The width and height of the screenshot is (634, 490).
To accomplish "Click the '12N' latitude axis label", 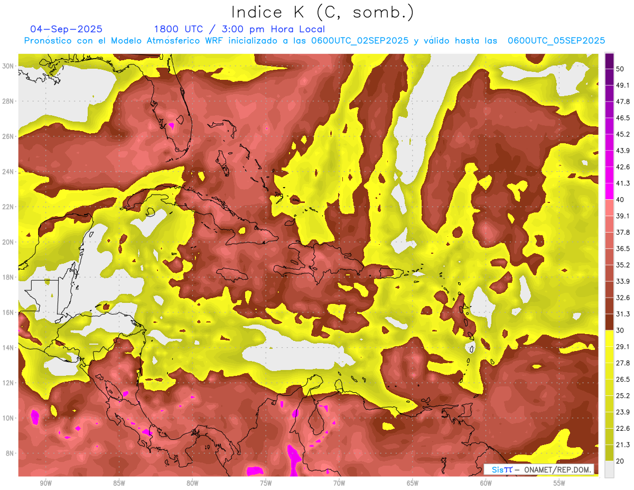I will tap(8, 383).
